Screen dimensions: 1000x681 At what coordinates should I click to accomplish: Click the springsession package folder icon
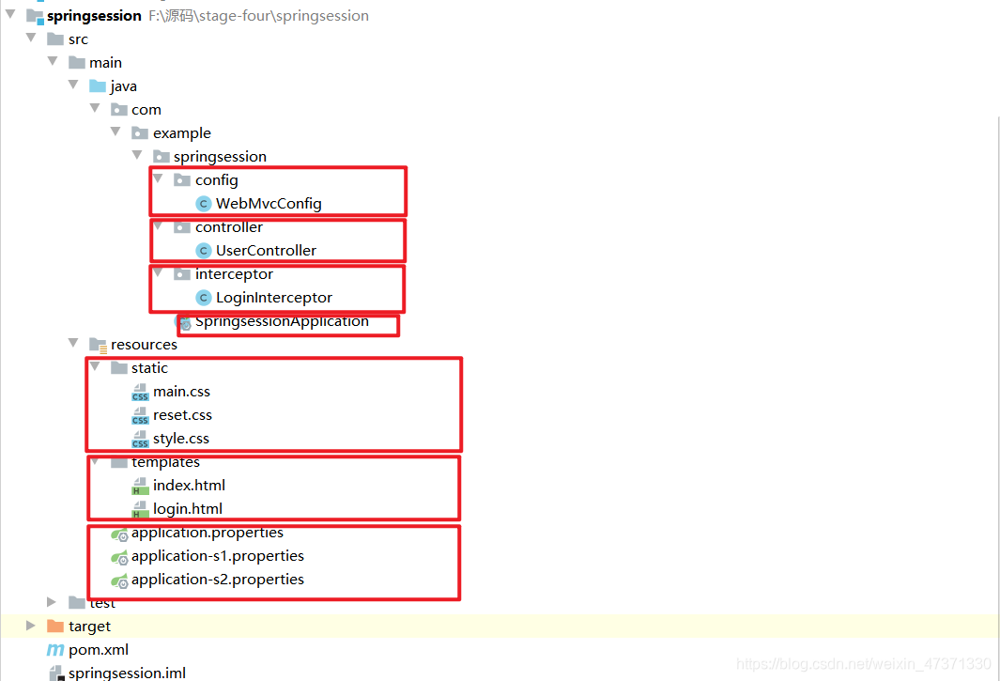[x=162, y=157]
